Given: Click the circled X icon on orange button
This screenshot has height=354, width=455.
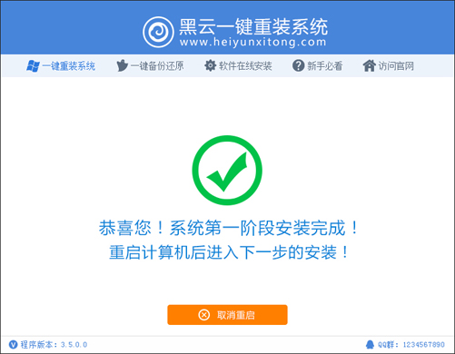Looking at the screenshot, I should (x=203, y=315).
